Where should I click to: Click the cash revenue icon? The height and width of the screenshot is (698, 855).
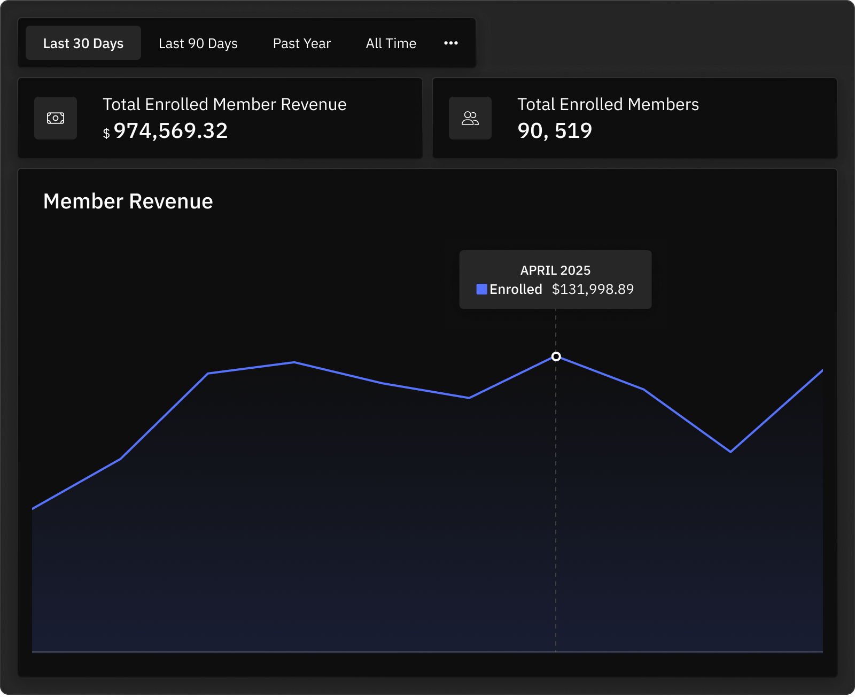tap(56, 118)
